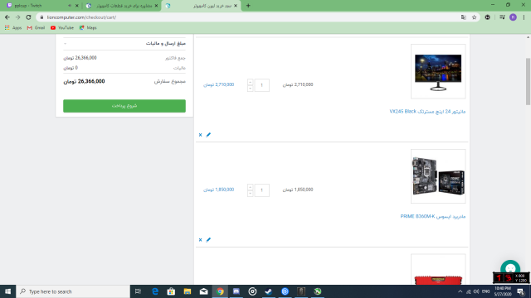Open Gmail bookmark

tap(36, 27)
